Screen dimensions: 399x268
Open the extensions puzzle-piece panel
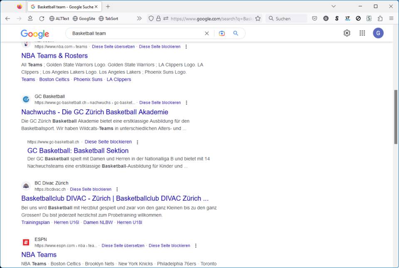point(379,18)
